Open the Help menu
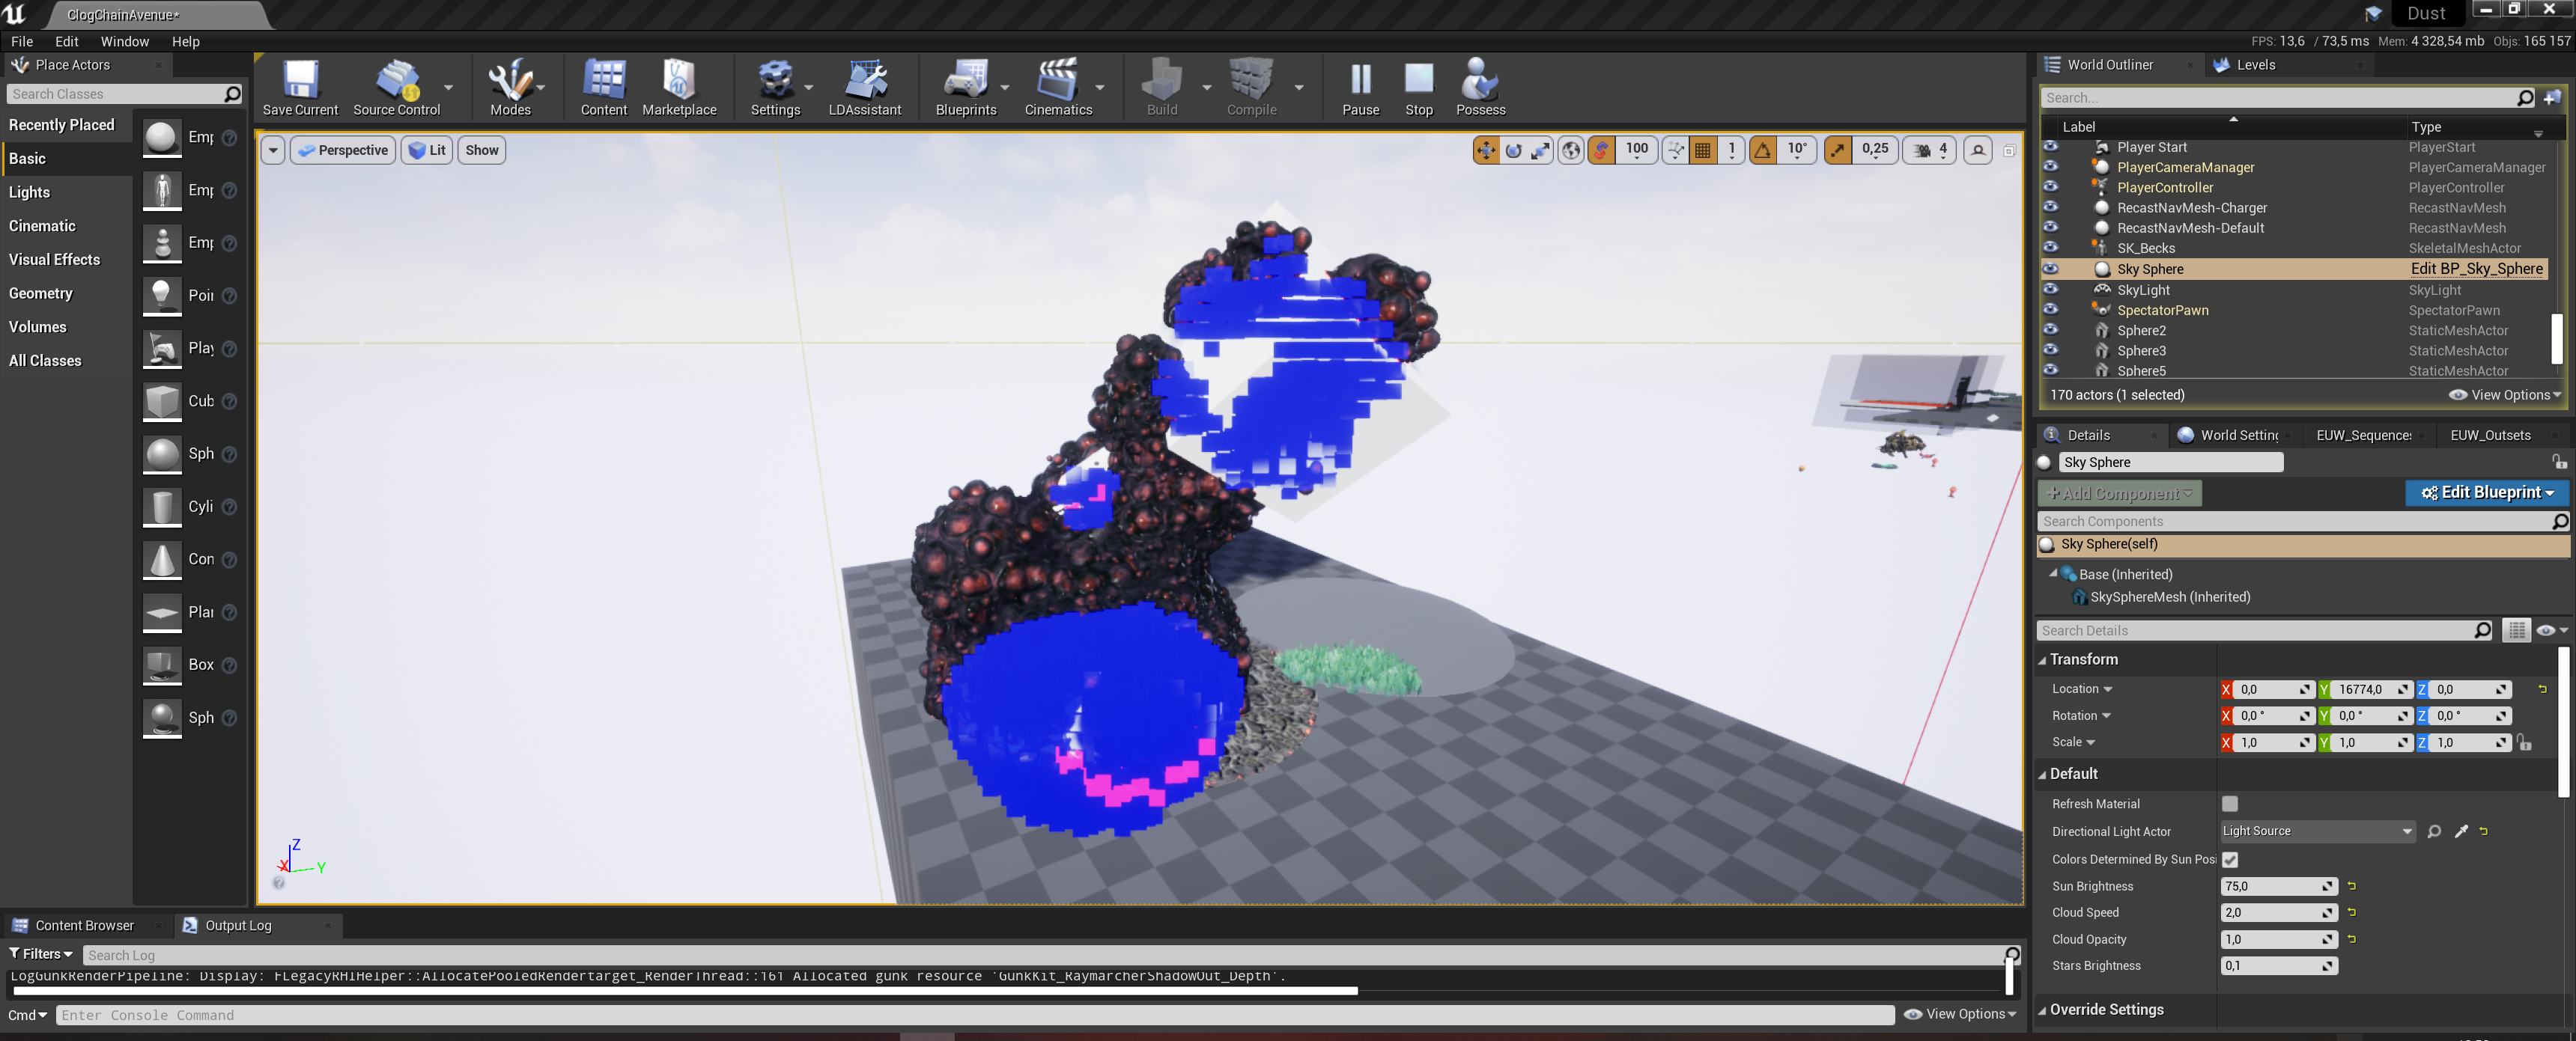The height and width of the screenshot is (1041, 2576). (x=186, y=41)
